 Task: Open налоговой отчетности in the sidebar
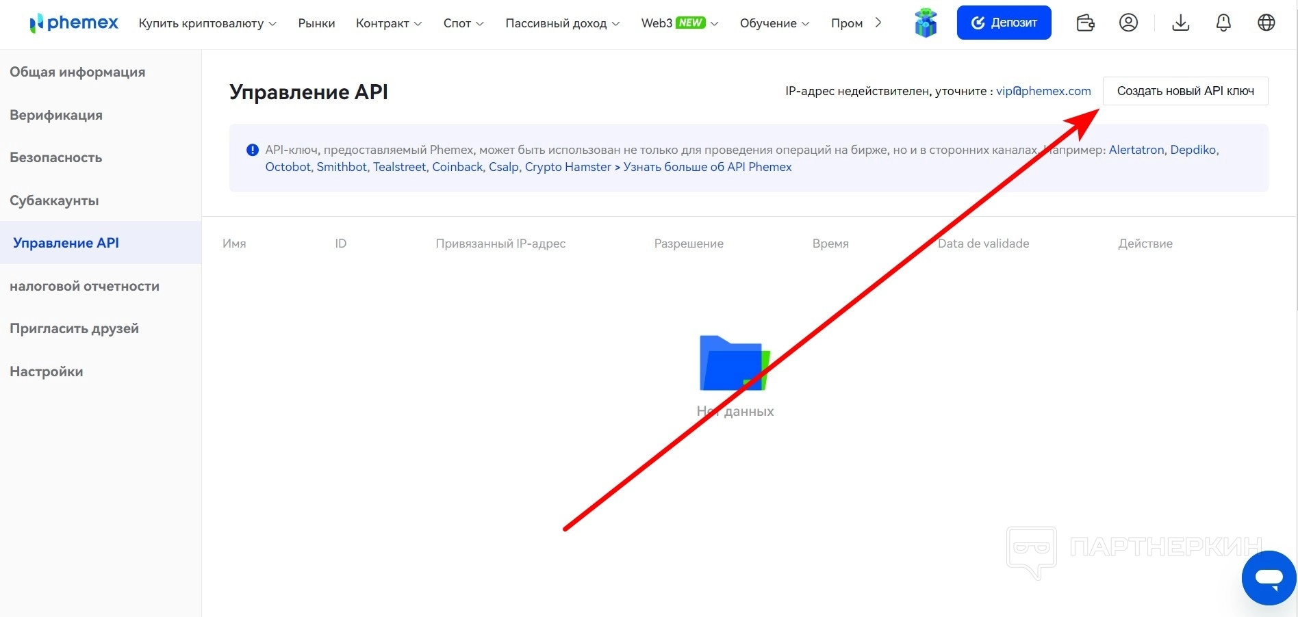(84, 286)
